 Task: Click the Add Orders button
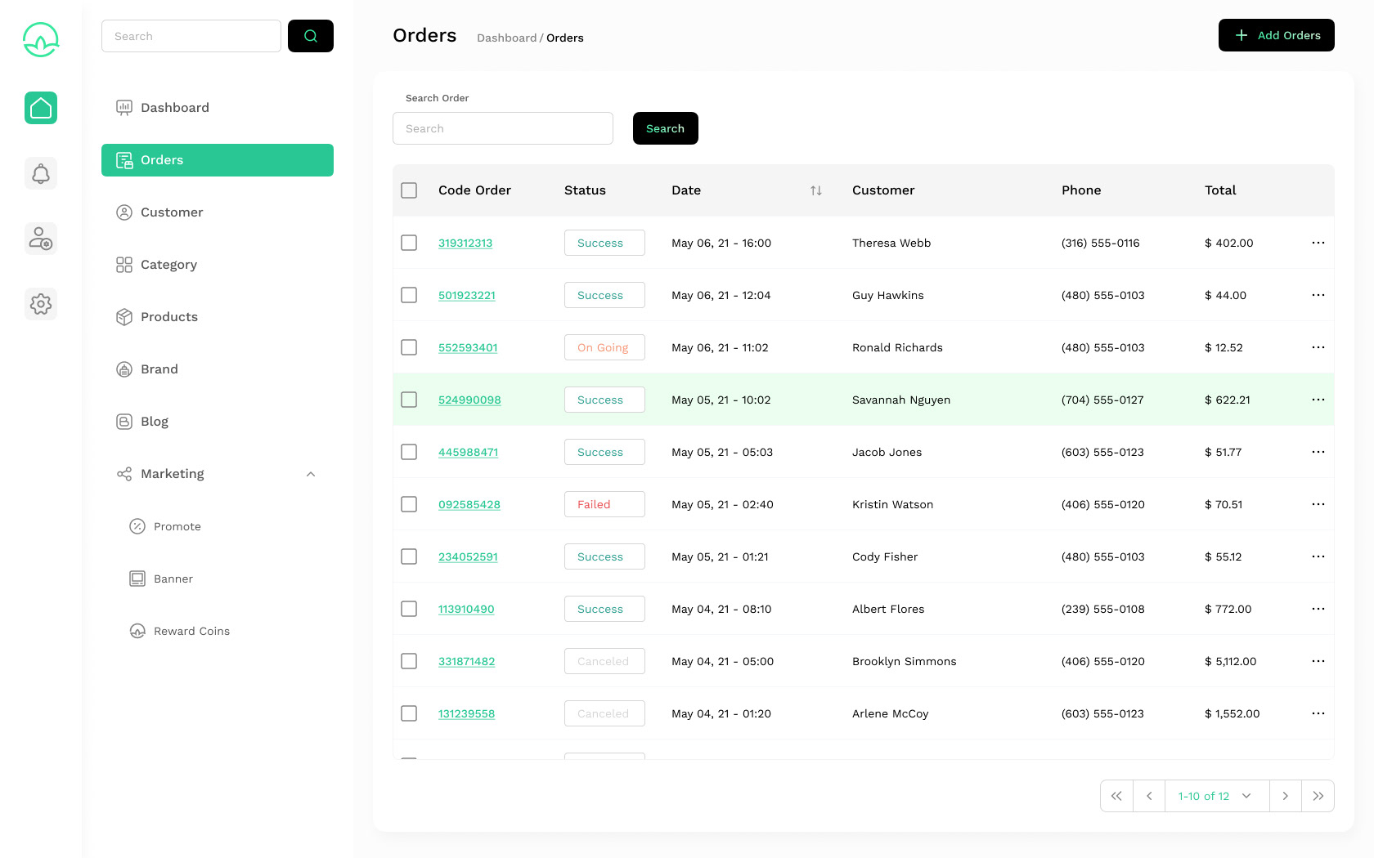tap(1277, 35)
